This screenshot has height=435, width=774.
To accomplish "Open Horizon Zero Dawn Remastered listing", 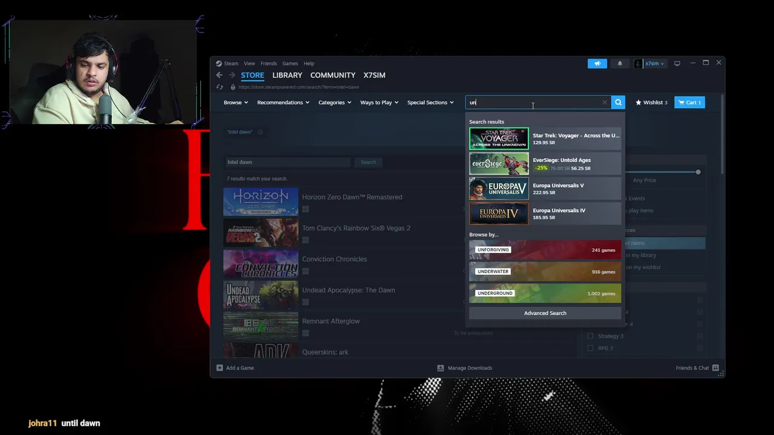I will click(352, 197).
